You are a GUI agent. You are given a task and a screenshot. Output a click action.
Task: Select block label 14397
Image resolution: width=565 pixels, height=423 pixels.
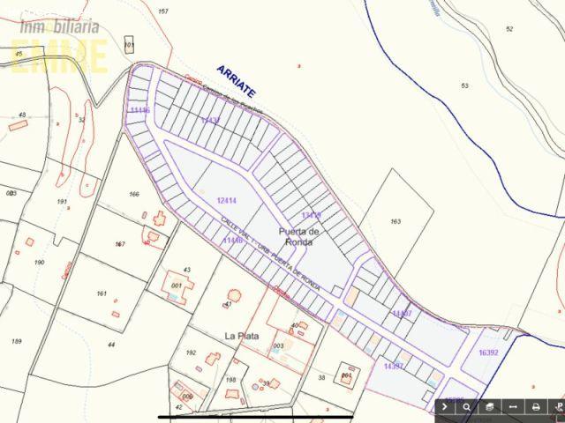click(x=394, y=367)
